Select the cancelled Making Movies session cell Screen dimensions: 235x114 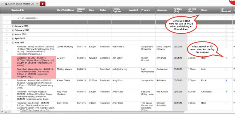(33, 73)
